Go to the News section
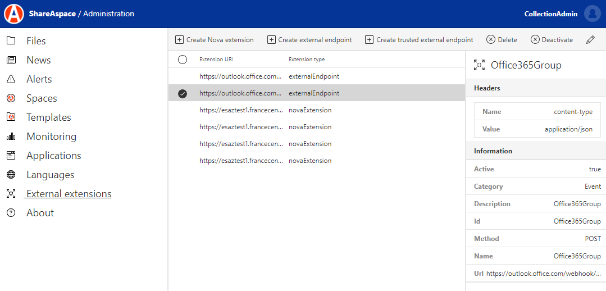The width and height of the screenshot is (606, 291). coord(39,60)
